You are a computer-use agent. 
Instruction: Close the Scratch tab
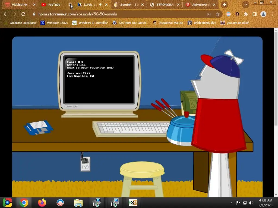tap(142, 5)
